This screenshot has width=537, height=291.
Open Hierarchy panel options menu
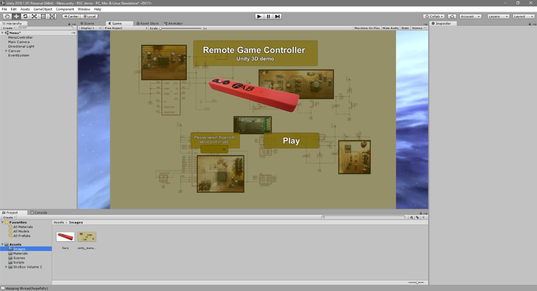coord(74,24)
